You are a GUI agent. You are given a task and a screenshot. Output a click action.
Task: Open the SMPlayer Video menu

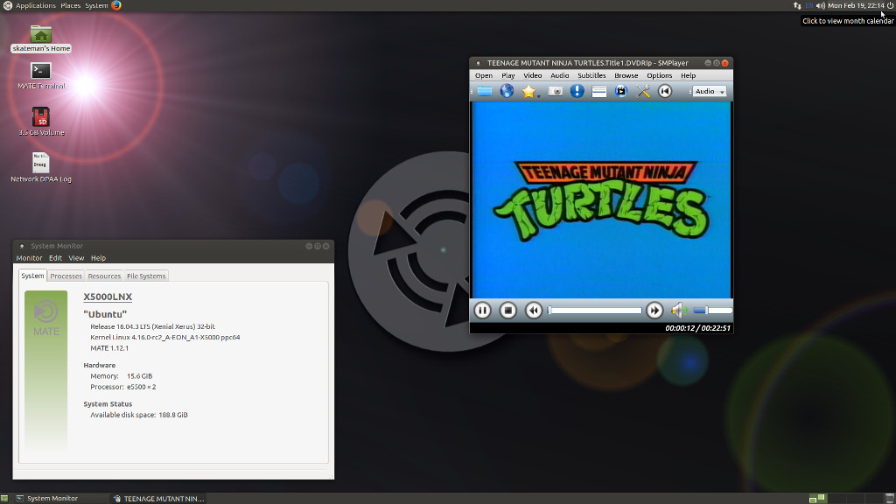tap(533, 75)
